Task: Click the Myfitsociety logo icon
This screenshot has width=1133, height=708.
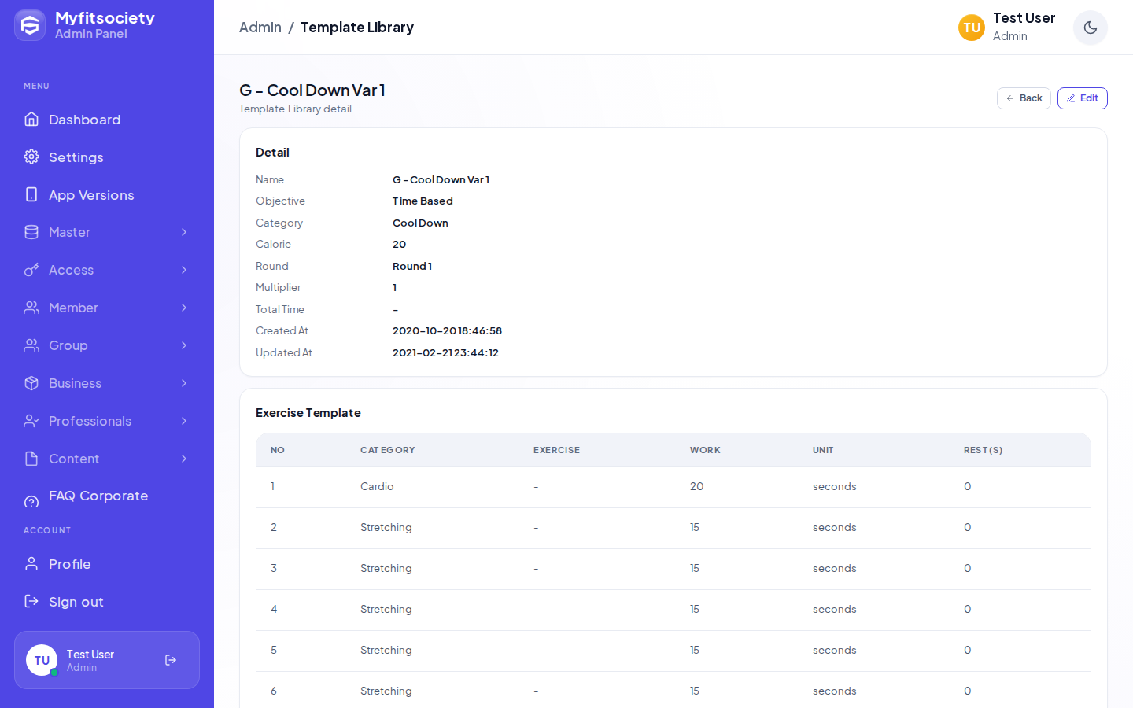Action: [x=30, y=25]
